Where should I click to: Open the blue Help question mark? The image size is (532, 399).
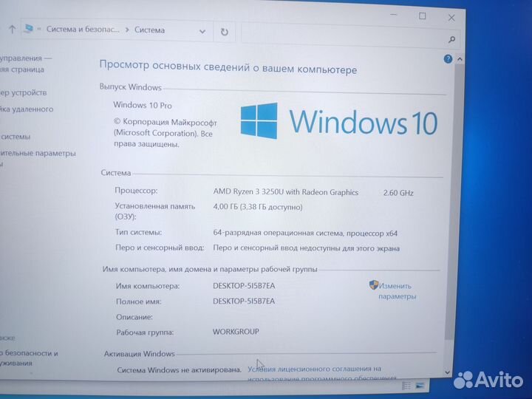click(x=448, y=59)
